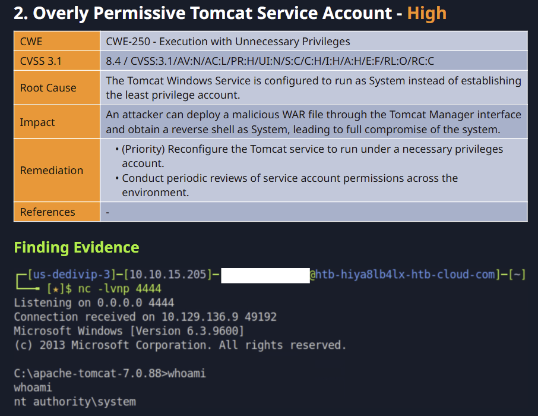Click the Remediation label cell
The image size is (538, 416).
click(57, 170)
